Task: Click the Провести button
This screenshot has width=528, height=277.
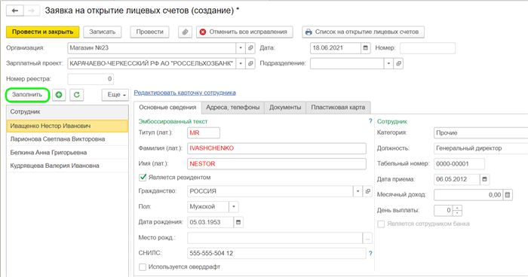Action: click(149, 32)
